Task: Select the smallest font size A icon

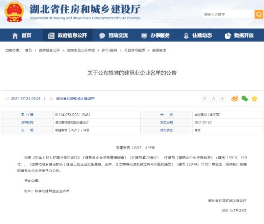Action: pos(222,99)
